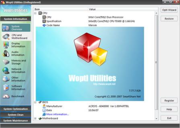Select the '10/04/07' BIOS date value
180x128 pixels.
pos(93,110)
